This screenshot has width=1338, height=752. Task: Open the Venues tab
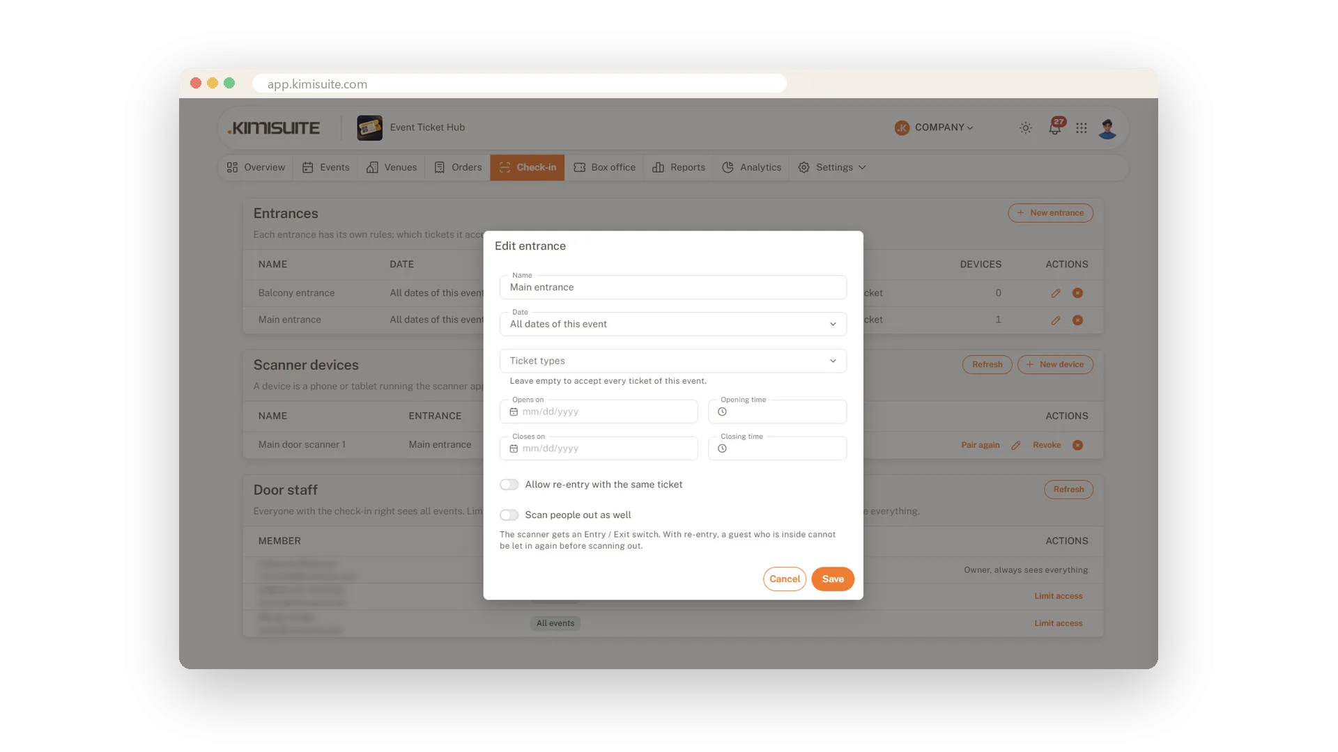pos(391,168)
